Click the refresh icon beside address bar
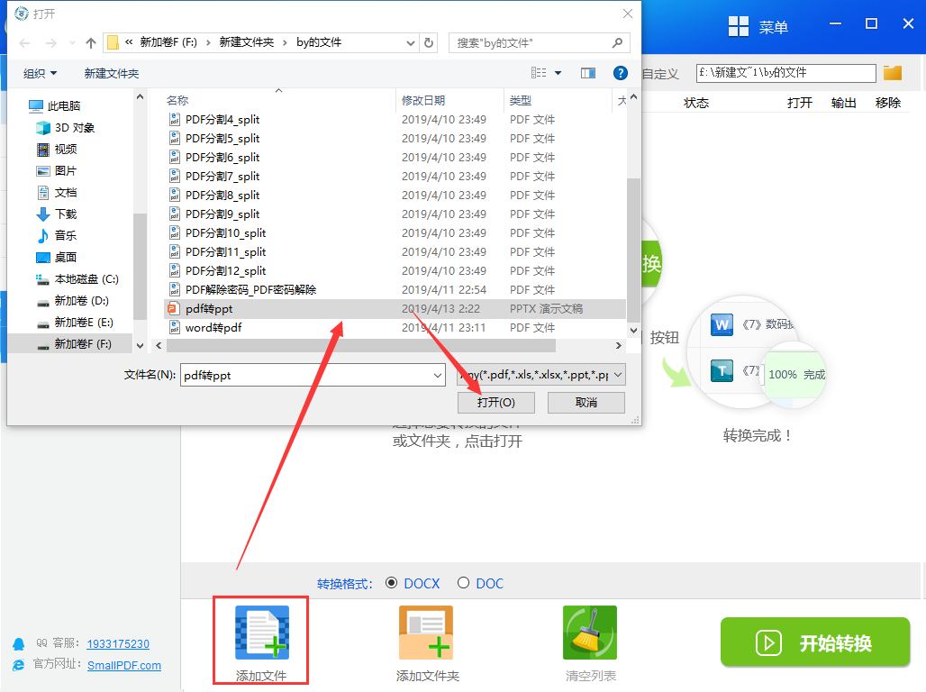This screenshot has width=926, height=692. [x=429, y=42]
